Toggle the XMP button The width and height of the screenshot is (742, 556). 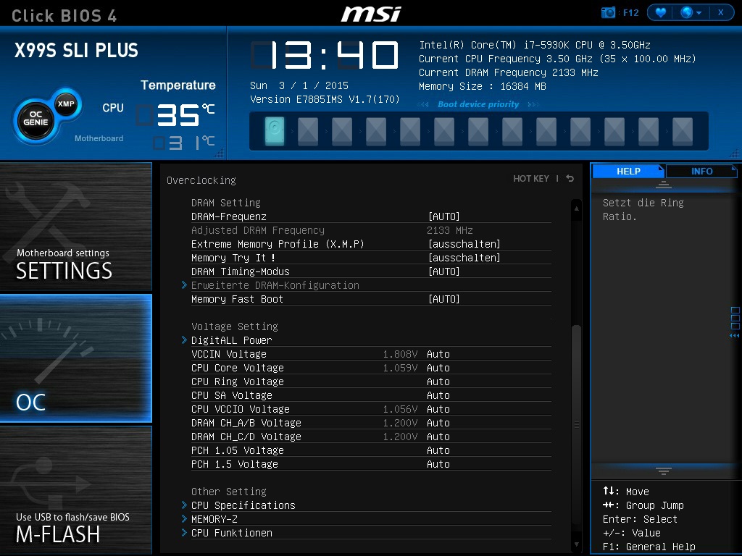coord(66,104)
